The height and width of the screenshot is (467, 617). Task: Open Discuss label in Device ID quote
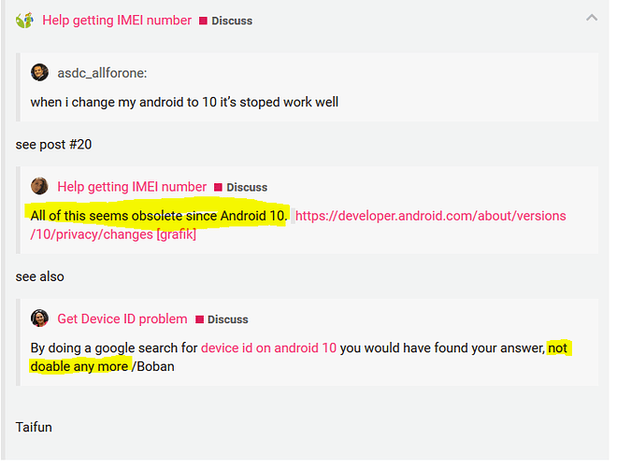[x=228, y=319]
